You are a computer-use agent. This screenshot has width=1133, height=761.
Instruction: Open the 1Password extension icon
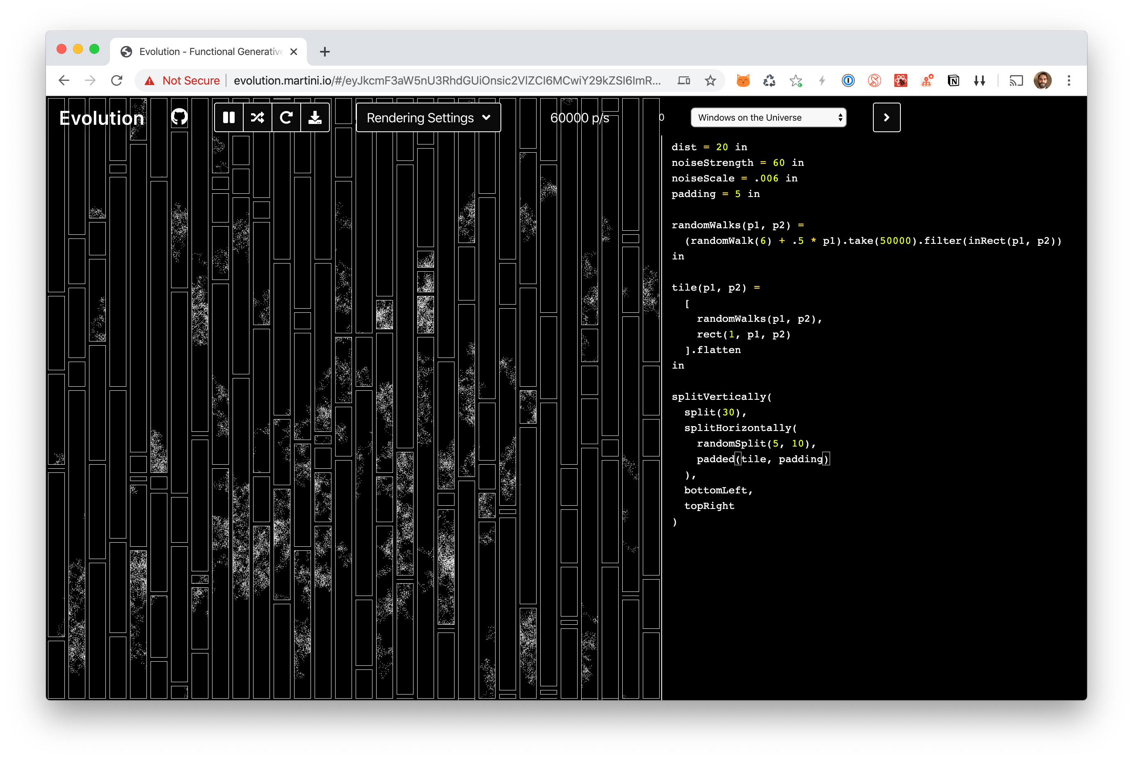pos(848,80)
